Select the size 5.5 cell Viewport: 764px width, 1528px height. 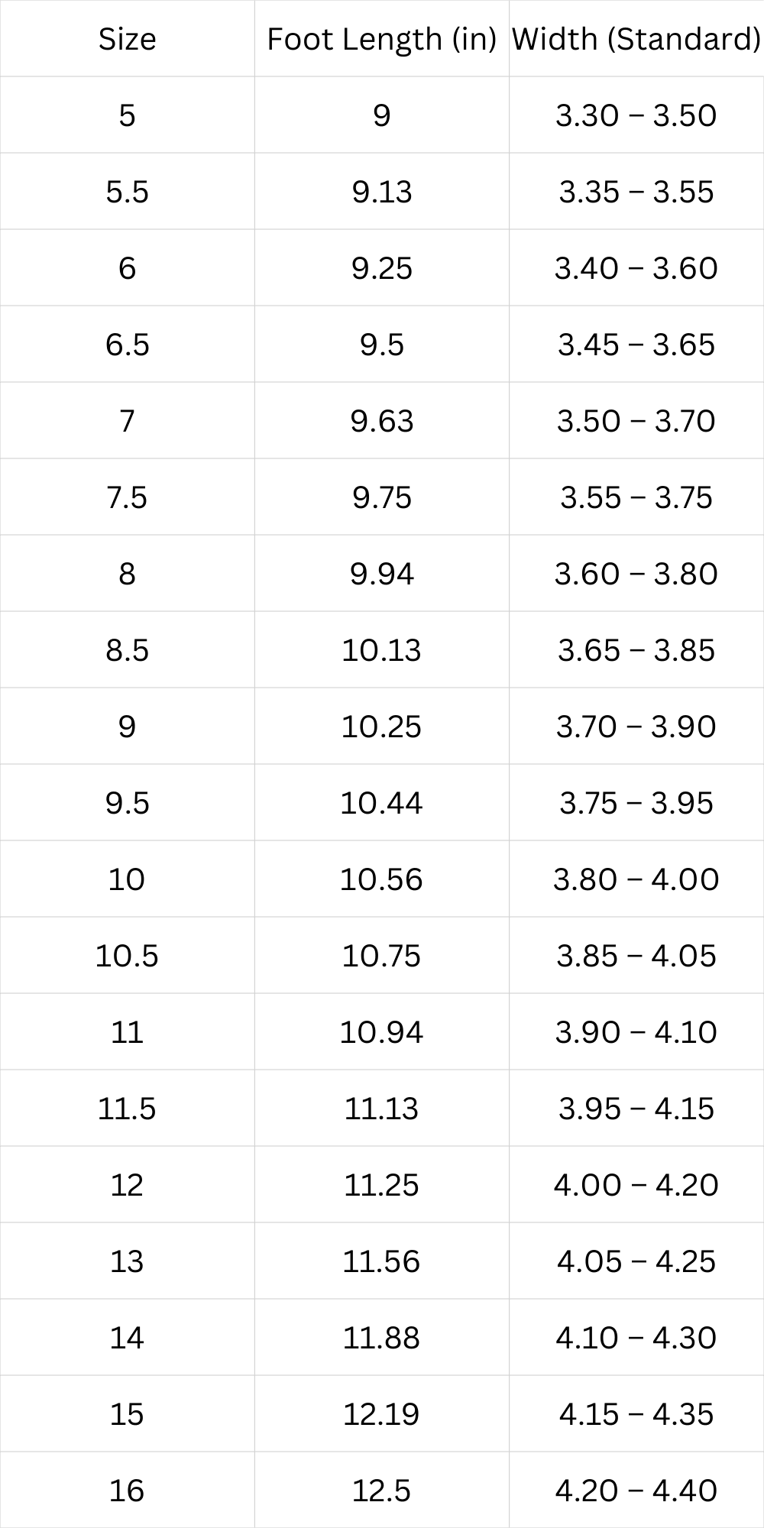[127, 192]
